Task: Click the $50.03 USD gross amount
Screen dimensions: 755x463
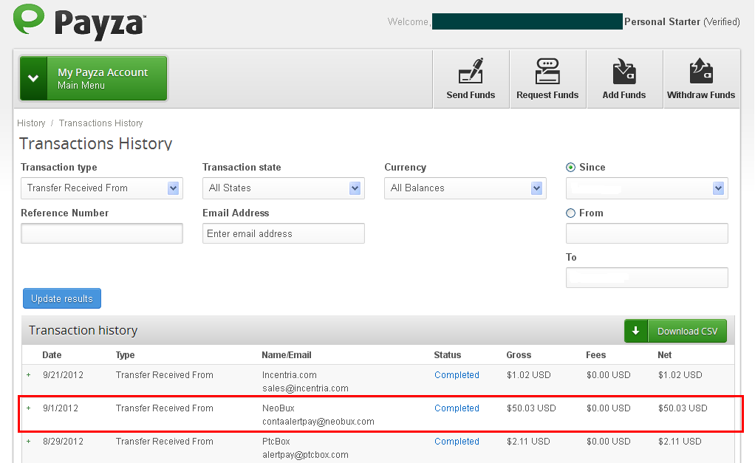Action: click(x=531, y=408)
